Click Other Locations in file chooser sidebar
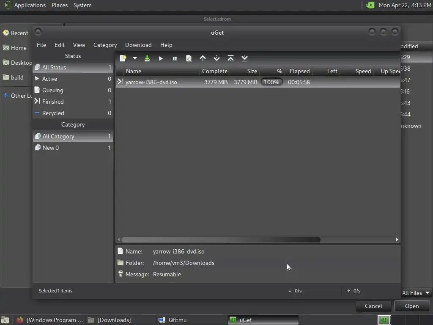433x325 pixels. pos(17,96)
